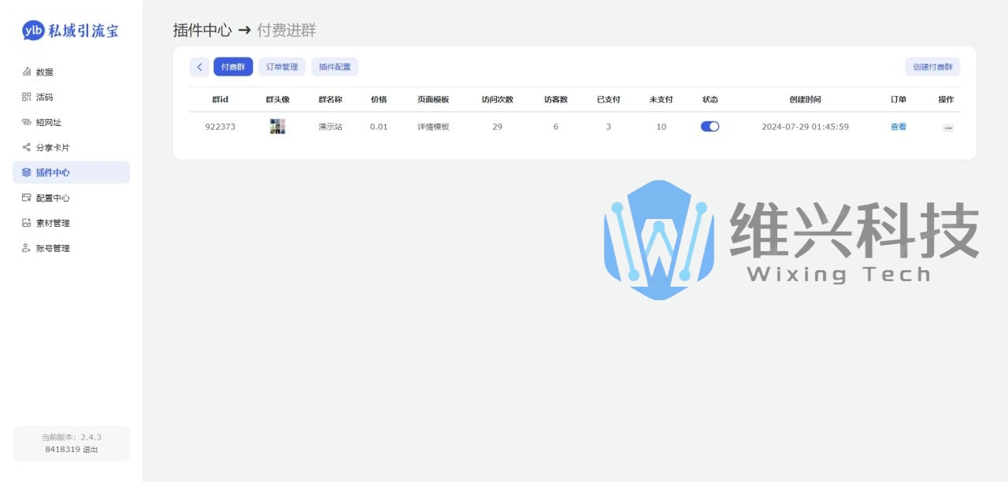1008x482 pixels.
Task: Open the 短网址 link icon
Action: [26, 122]
